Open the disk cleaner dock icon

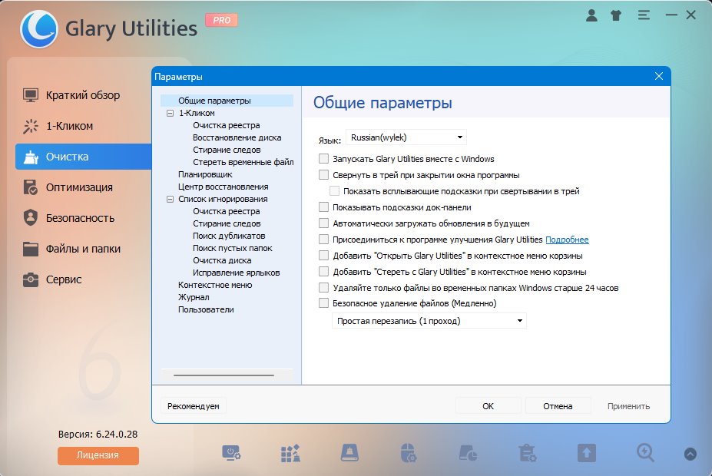(x=349, y=453)
